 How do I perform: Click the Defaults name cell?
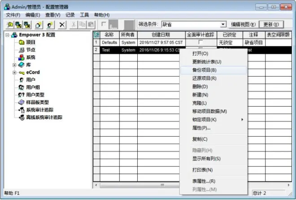point(109,43)
